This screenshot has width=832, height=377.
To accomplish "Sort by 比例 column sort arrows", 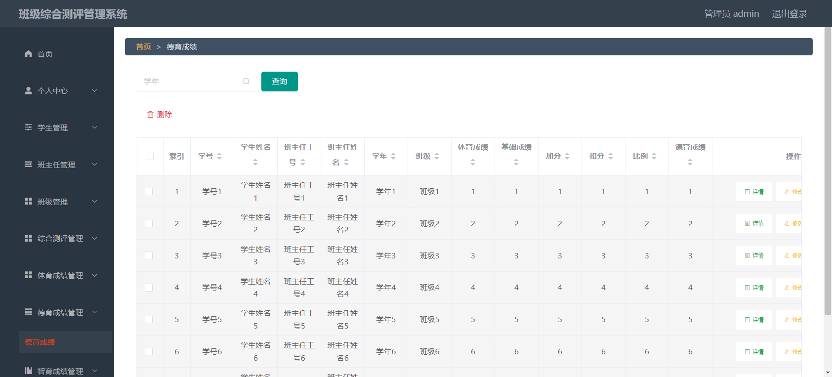I will pyautogui.click(x=654, y=156).
